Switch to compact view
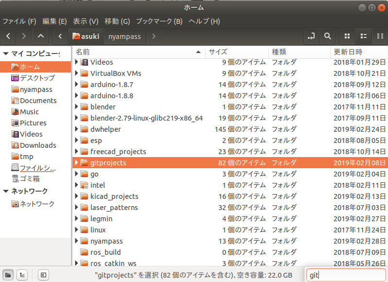 coord(380,36)
